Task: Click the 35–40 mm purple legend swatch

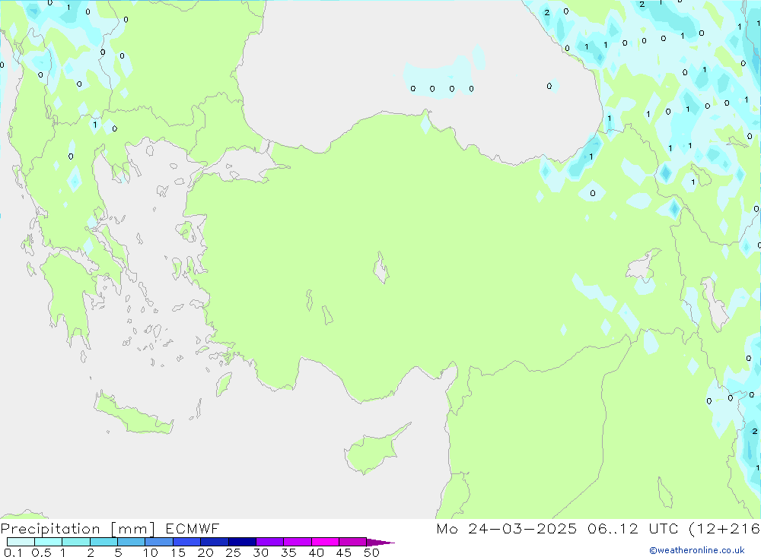Action: (x=298, y=542)
